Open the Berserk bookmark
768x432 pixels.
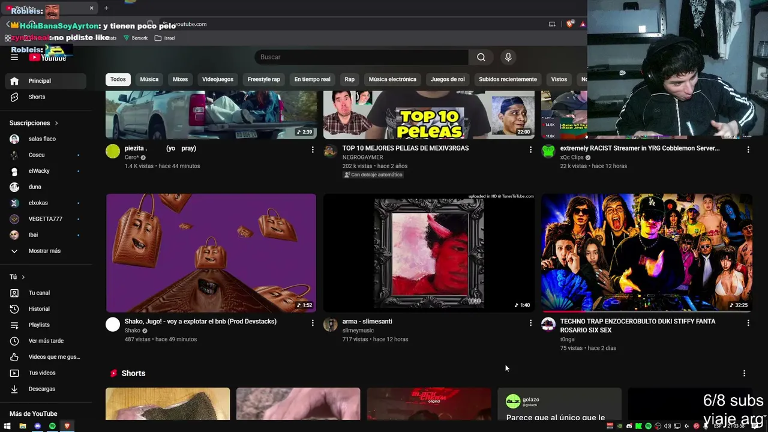[135, 38]
